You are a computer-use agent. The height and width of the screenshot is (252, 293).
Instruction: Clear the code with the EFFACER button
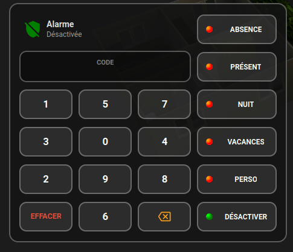tap(46, 216)
